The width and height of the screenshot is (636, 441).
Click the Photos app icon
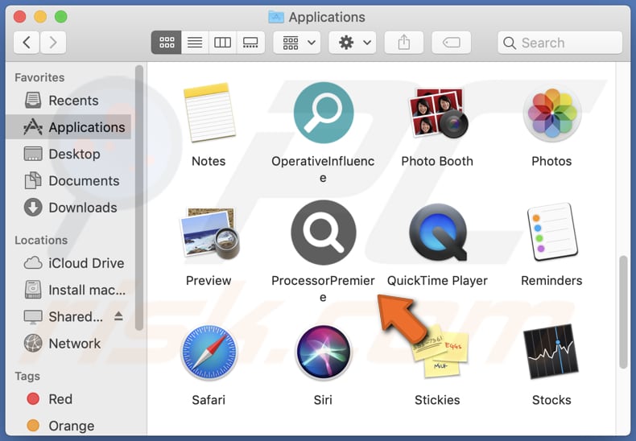(551, 113)
